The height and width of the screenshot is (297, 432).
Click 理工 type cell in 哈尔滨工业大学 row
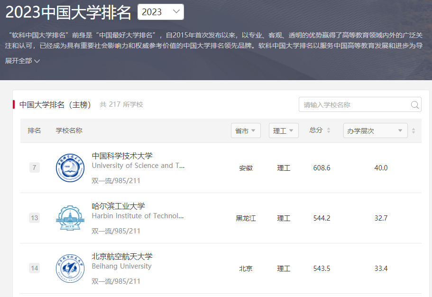click(284, 218)
